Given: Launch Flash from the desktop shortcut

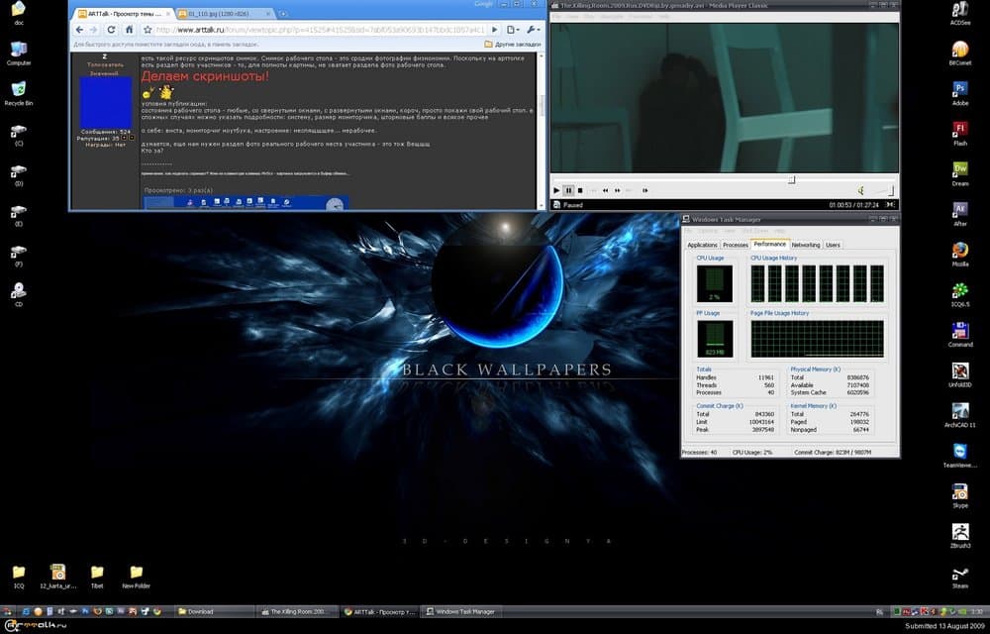Looking at the screenshot, I should pos(959,134).
